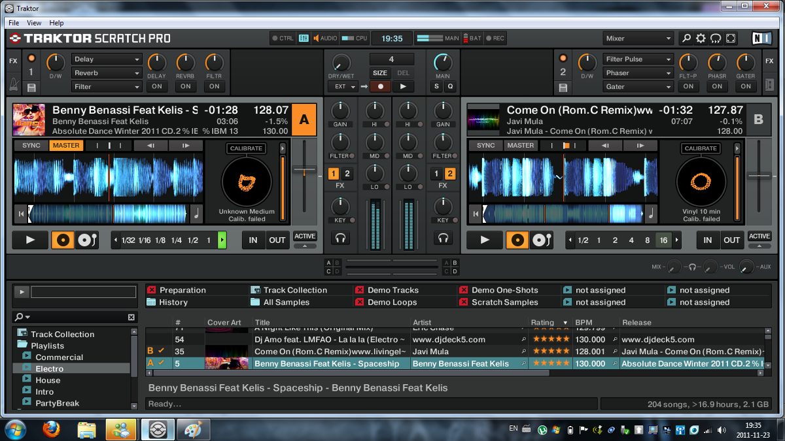This screenshot has width=785, height=441.
Task: Toggle headphone cue for channel B
Action: (444, 238)
